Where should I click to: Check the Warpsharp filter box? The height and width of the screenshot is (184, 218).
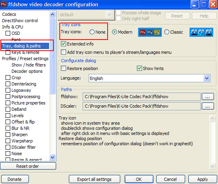8,141
